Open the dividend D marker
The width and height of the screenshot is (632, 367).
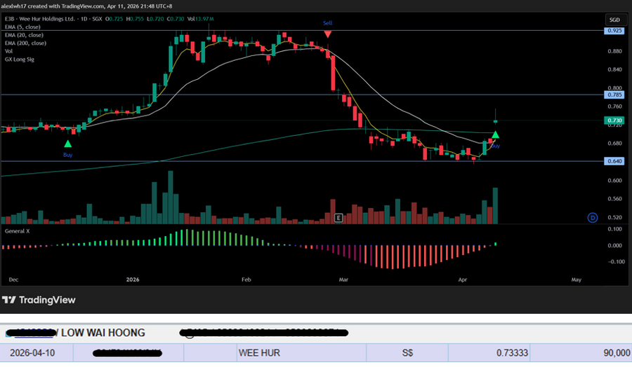tap(592, 218)
